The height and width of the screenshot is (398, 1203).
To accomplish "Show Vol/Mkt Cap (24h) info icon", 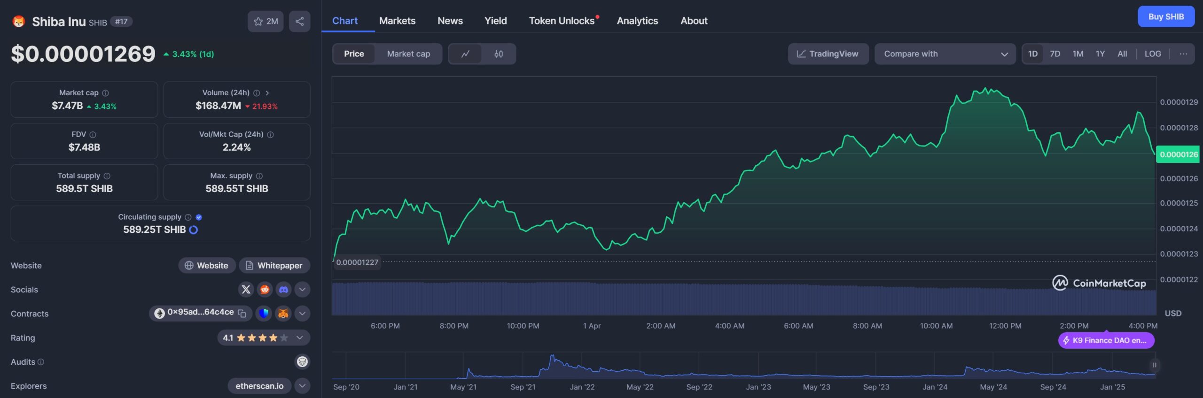I will click(270, 135).
